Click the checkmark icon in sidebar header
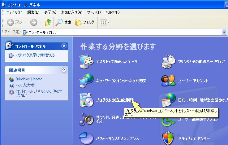The width and height of the screenshot is (228, 145). click(x=9, y=45)
